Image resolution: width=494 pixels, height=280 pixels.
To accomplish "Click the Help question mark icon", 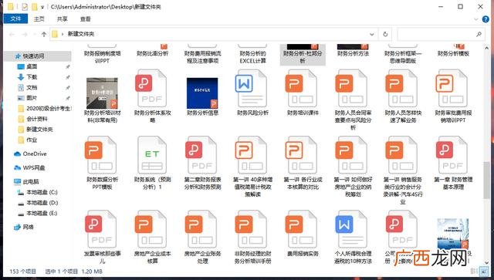I will coord(486,19).
